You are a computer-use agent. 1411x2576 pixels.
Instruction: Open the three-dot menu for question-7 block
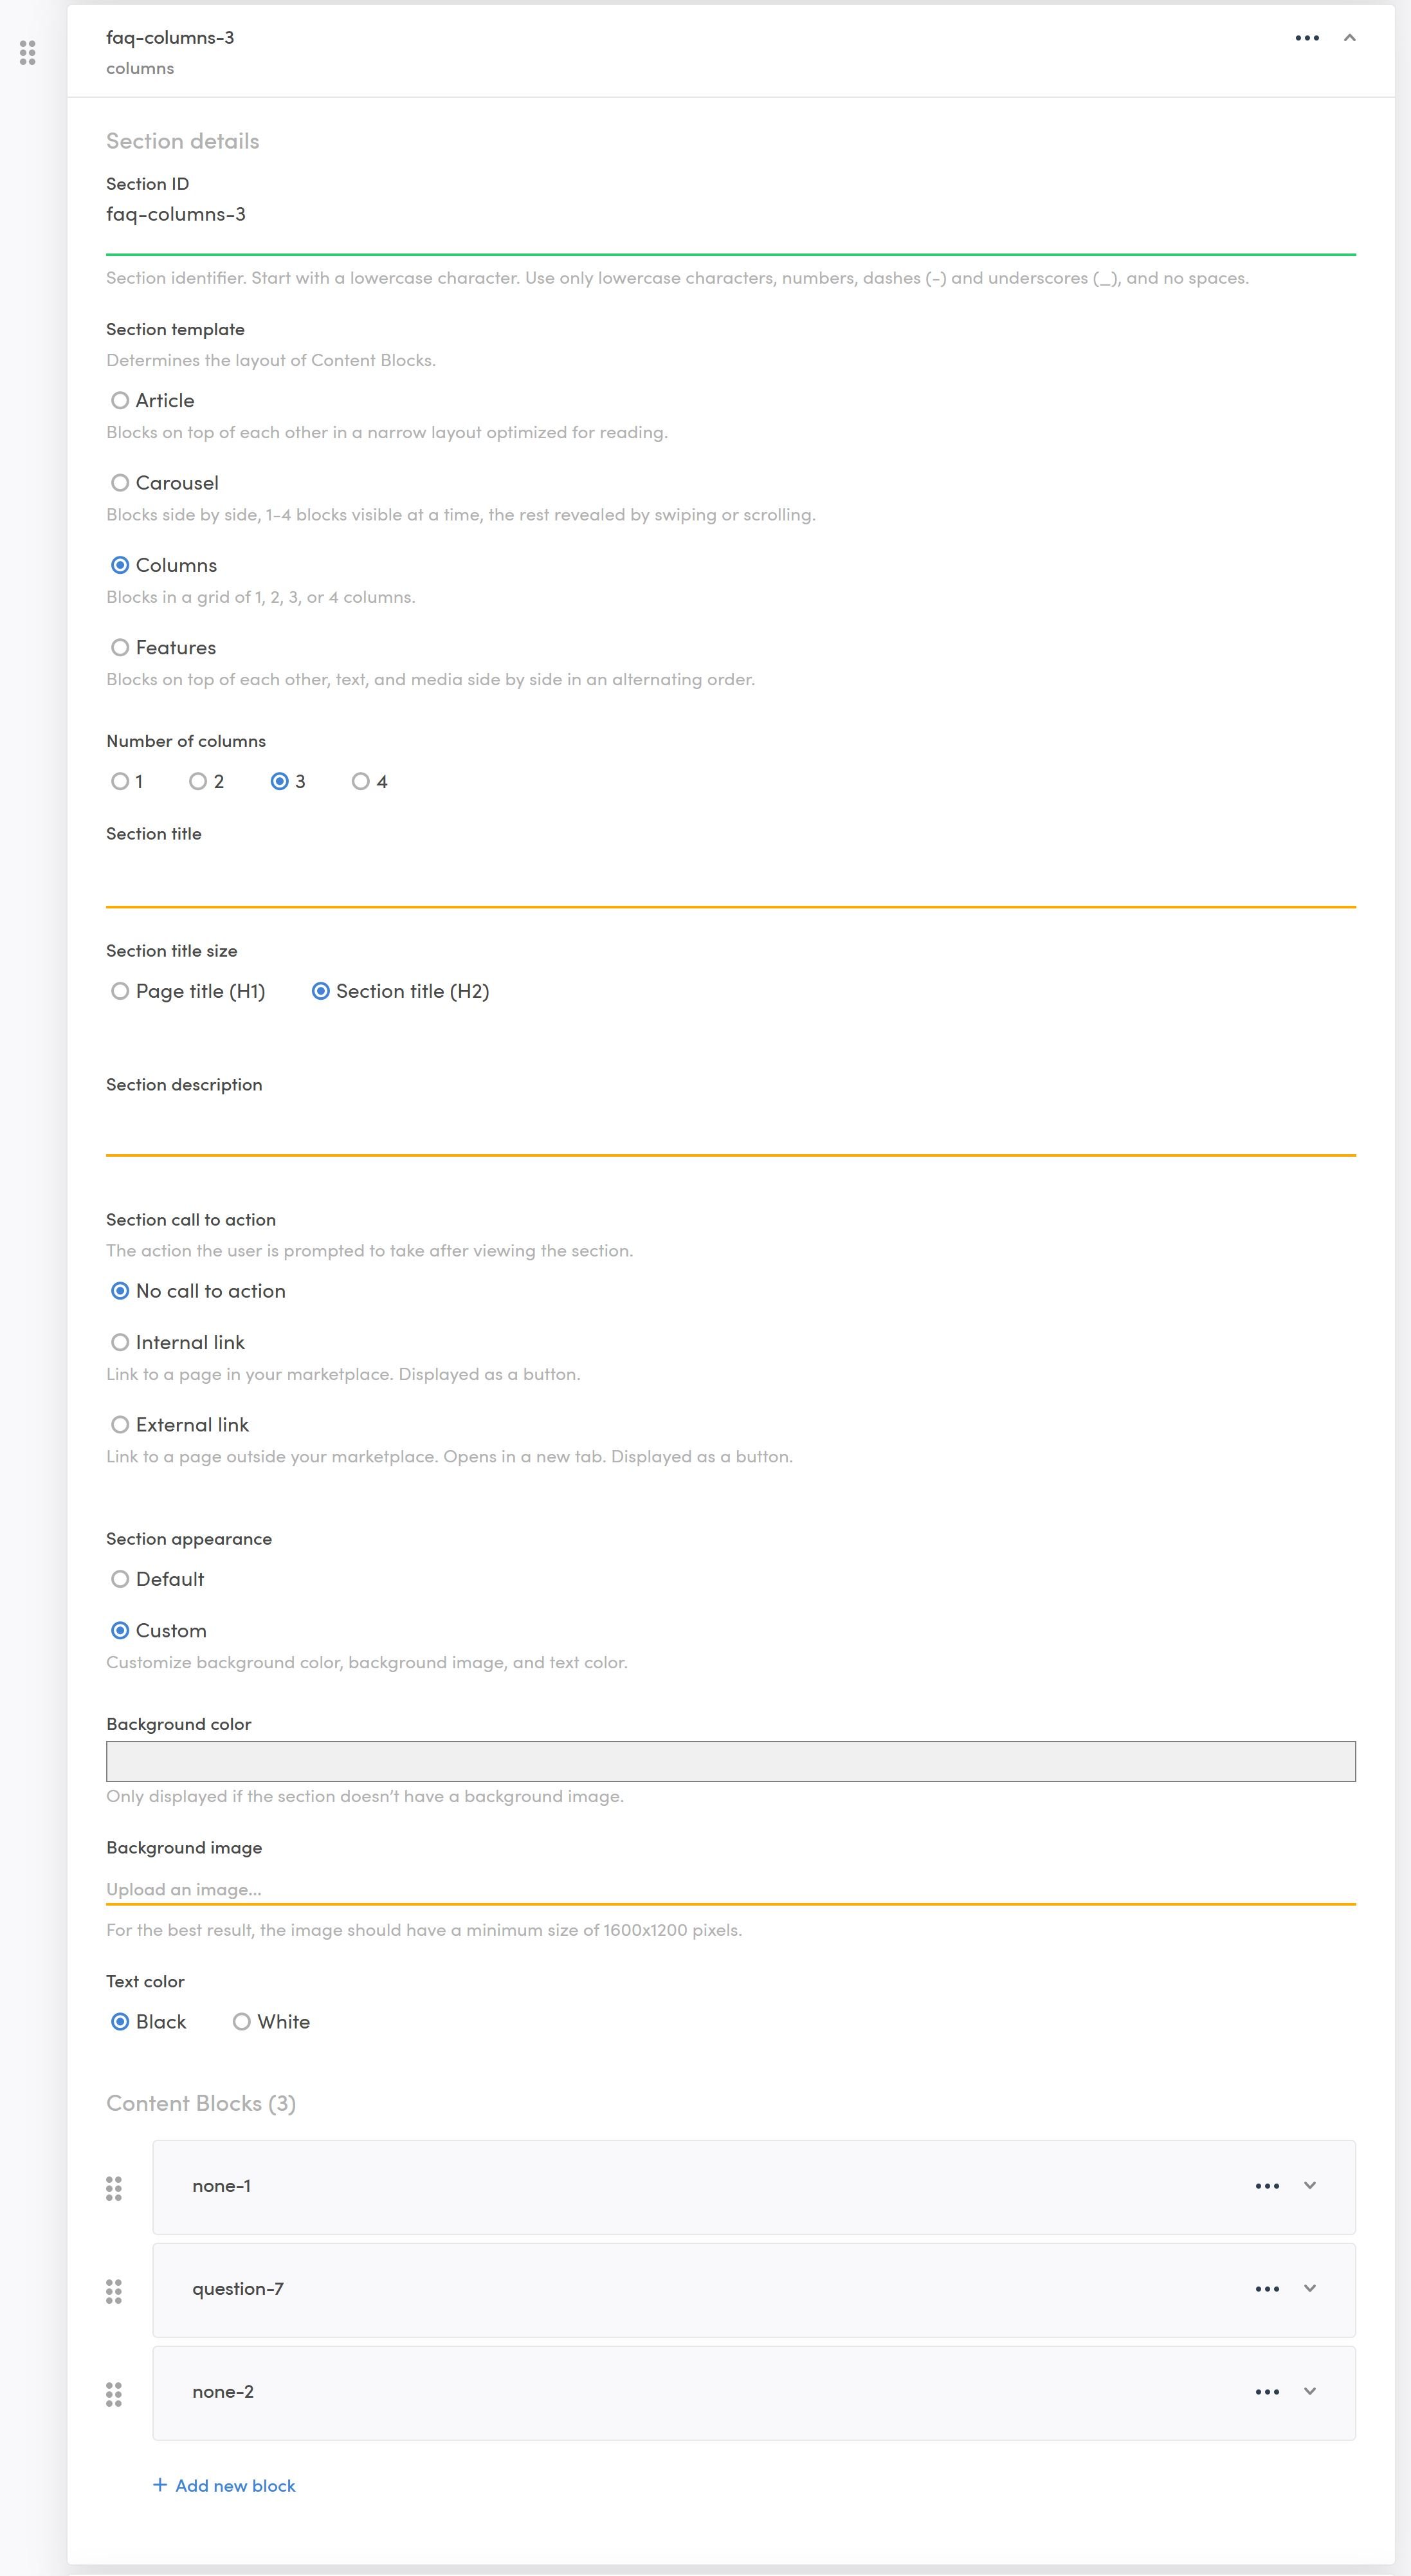click(1266, 2289)
